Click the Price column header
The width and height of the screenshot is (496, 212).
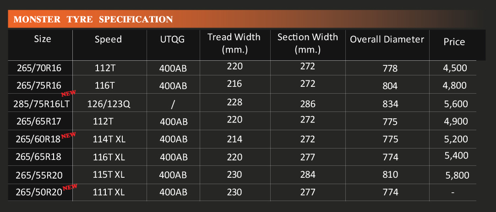(454, 42)
